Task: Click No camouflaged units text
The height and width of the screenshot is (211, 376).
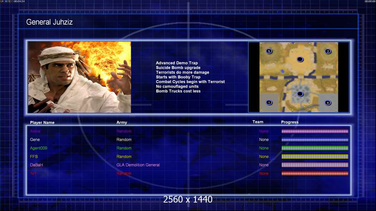Action: pos(177,86)
